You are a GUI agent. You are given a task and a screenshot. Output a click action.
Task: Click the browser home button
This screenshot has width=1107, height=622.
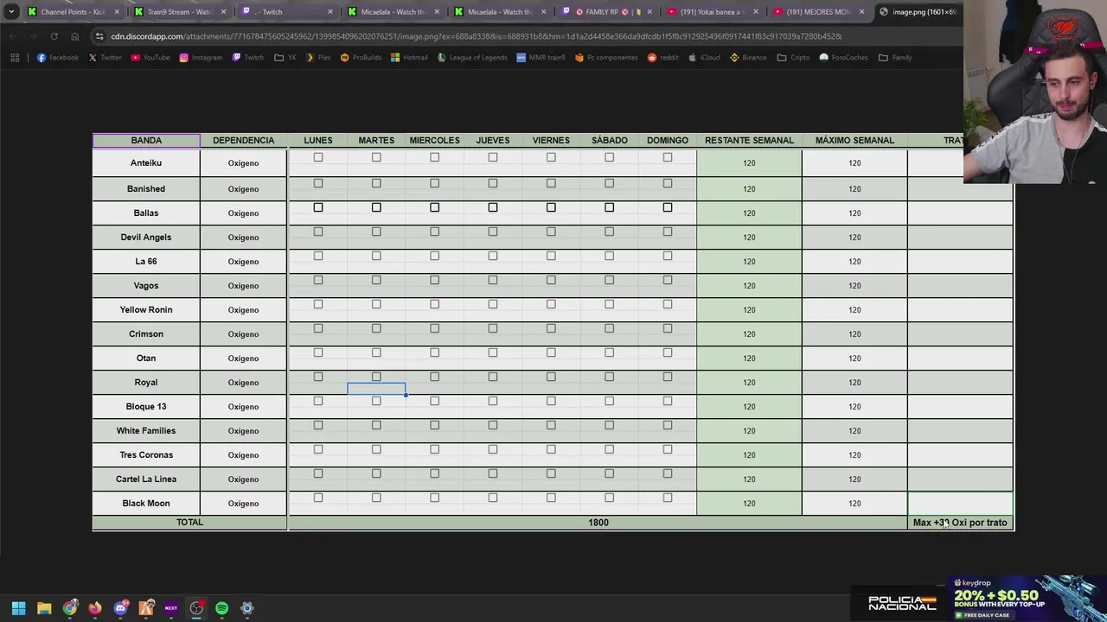click(x=74, y=36)
